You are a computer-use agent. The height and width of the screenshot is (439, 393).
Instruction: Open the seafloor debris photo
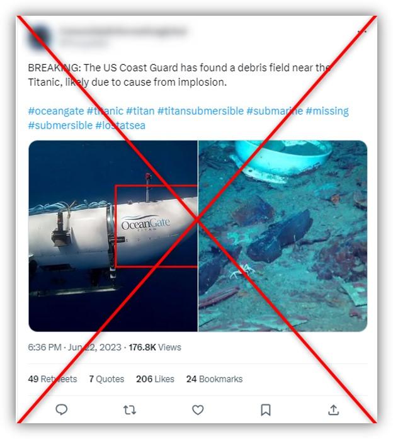pos(283,236)
